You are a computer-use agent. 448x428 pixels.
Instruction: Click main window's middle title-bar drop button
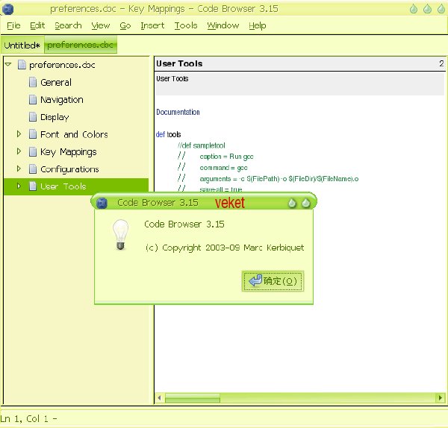[427, 9]
